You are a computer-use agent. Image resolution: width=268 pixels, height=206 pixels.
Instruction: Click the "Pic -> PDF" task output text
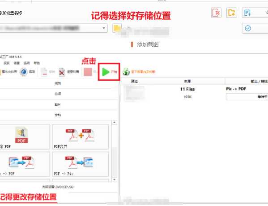pos(236,89)
